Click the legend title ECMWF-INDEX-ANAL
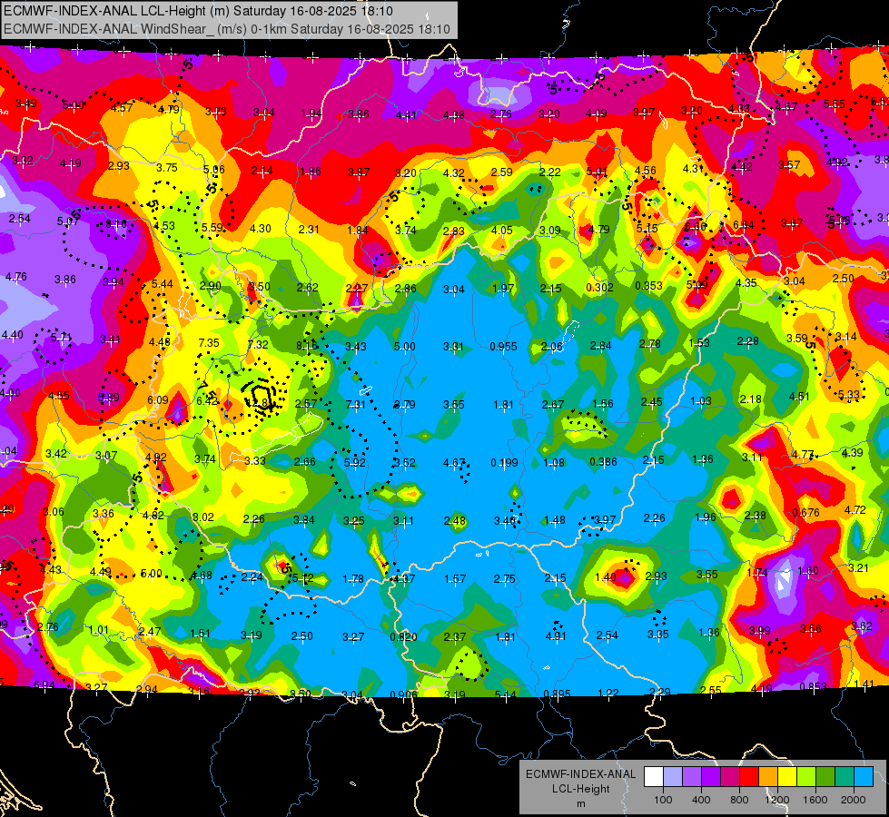889x817 pixels. [x=580, y=774]
